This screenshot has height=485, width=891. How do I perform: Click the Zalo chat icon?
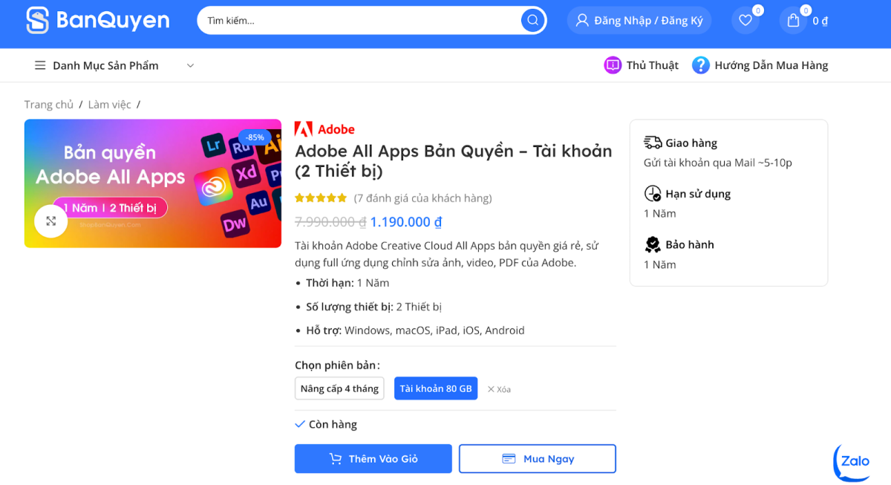pyautogui.click(x=852, y=461)
